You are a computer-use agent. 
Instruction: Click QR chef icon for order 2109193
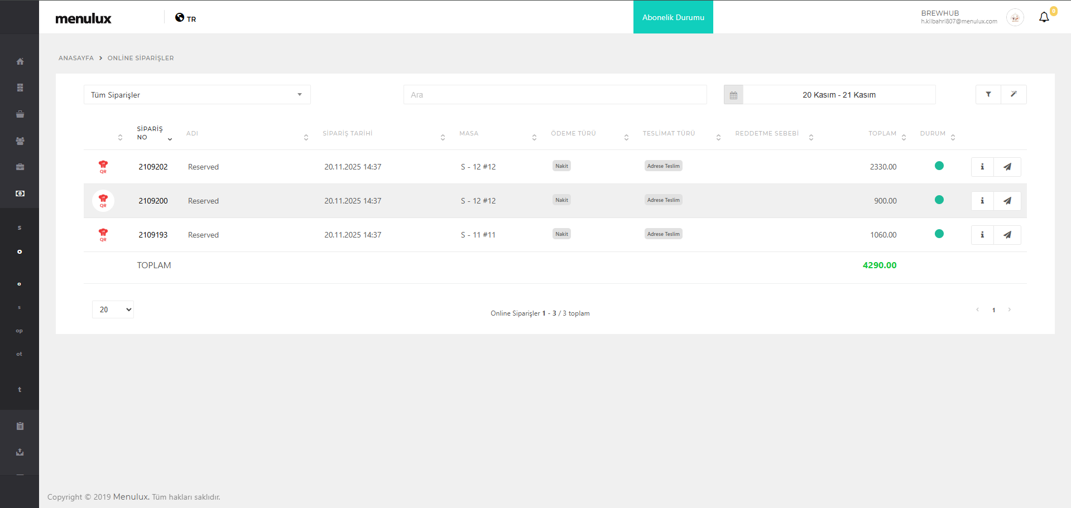tap(103, 235)
